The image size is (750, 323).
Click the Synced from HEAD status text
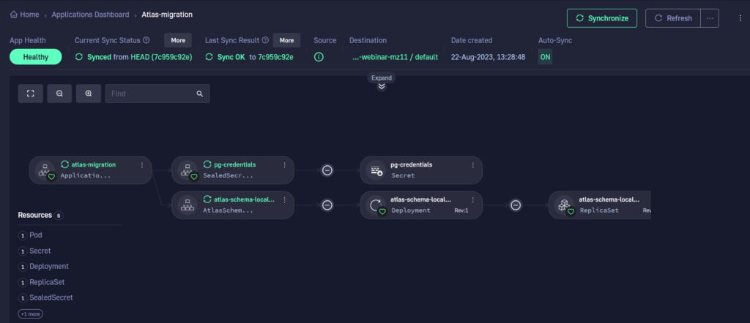(139, 57)
